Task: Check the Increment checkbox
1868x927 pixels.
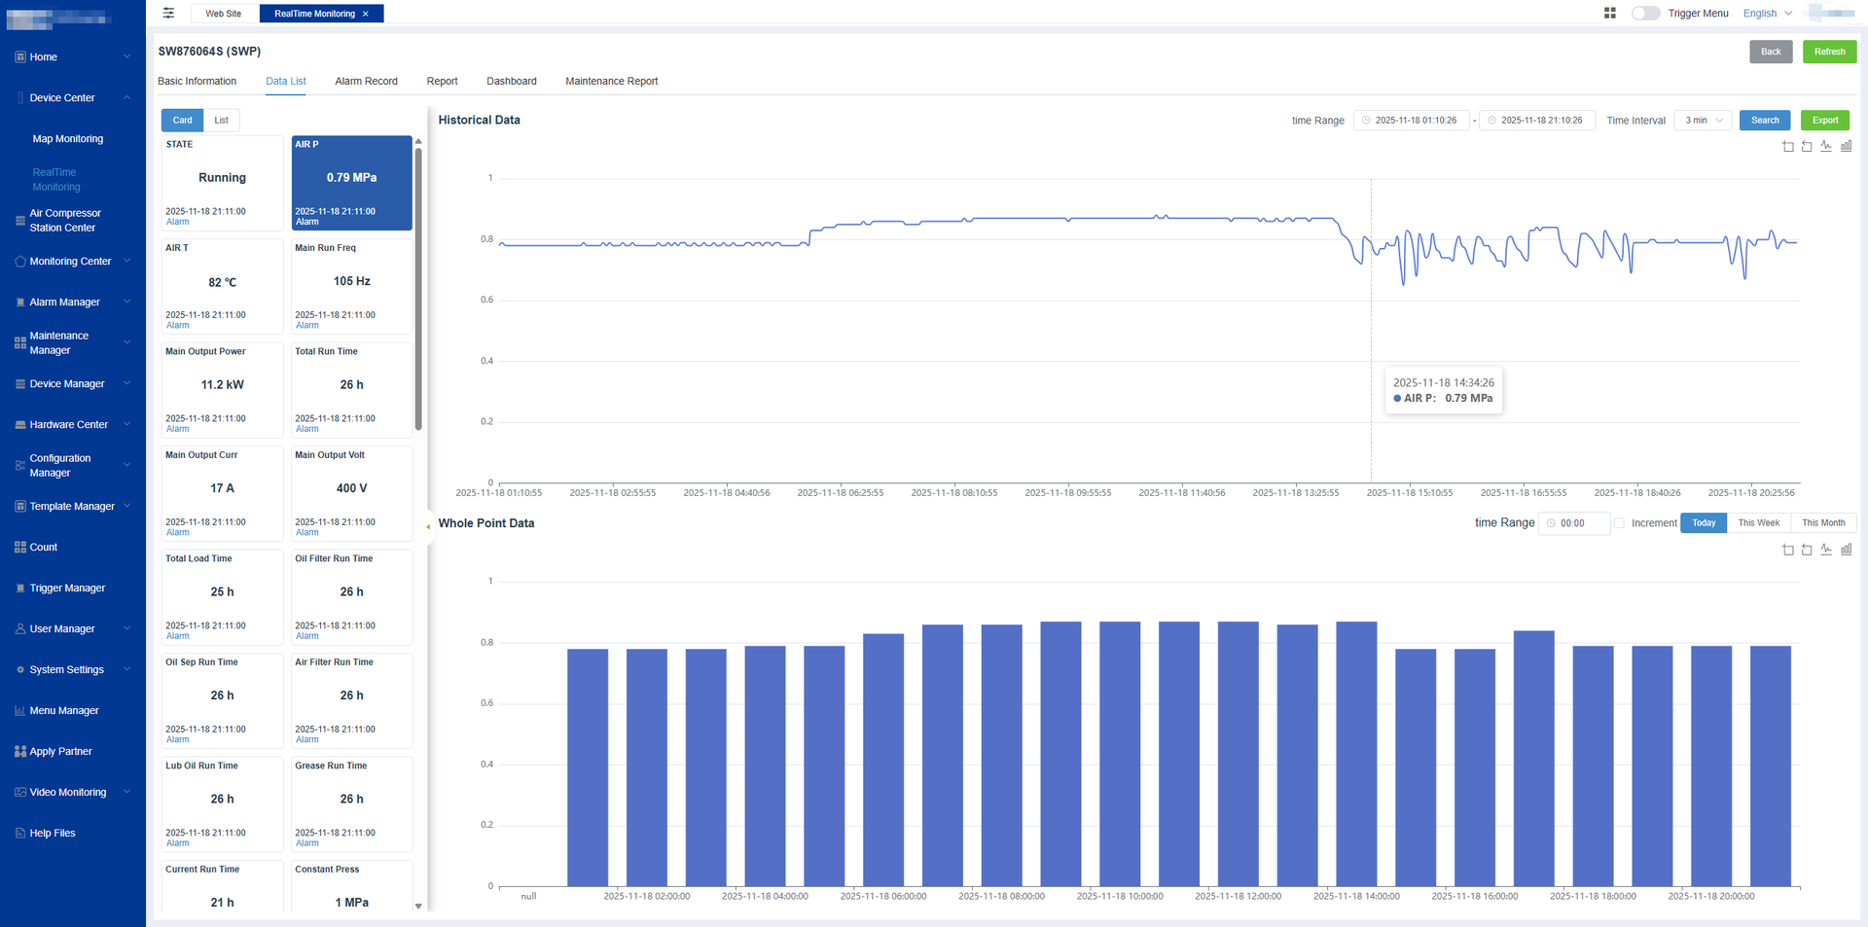Action: [x=1620, y=523]
